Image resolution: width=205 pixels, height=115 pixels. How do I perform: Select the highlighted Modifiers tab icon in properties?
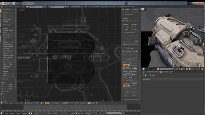click(x=161, y=72)
